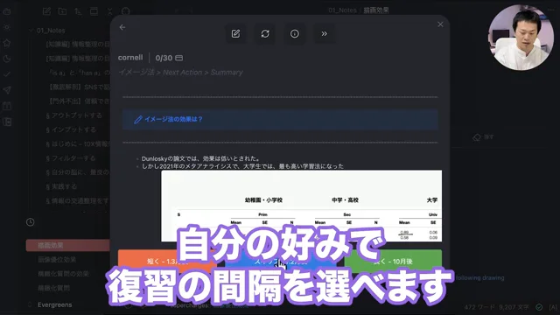Select the highlighted 描画効果 recent file

pos(68,245)
